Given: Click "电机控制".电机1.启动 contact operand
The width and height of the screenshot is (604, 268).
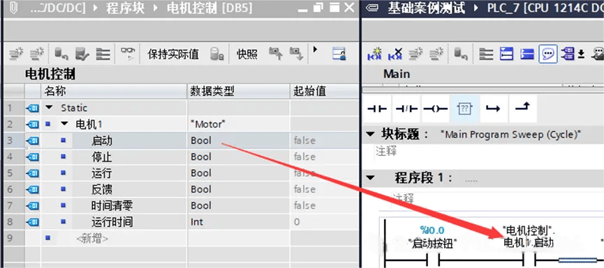Looking at the screenshot, I should 529,237.
